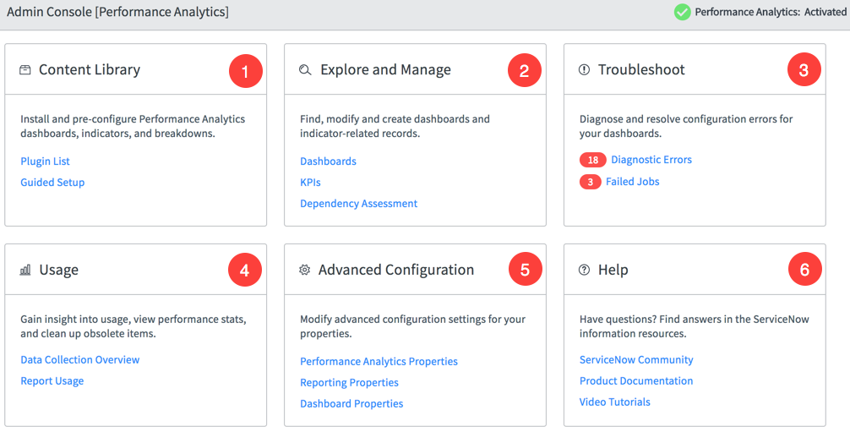Open Product Documentation link
The image size is (850, 432).
(x=636, y=381)
